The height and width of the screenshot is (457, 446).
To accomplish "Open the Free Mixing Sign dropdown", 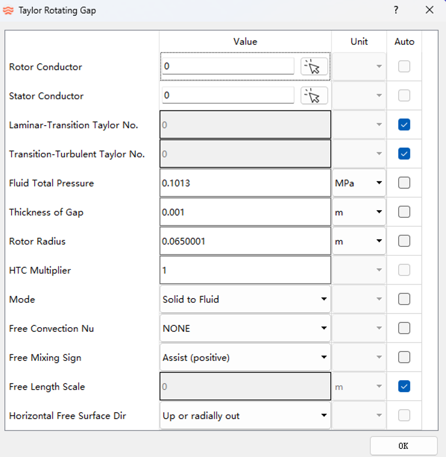I will [245, 358].
